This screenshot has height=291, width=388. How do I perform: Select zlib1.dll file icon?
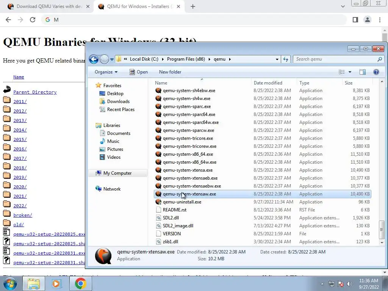coord(158,241)
